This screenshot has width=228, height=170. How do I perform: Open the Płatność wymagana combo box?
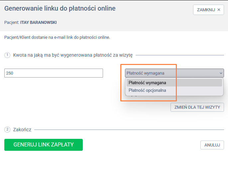[171, 73]
